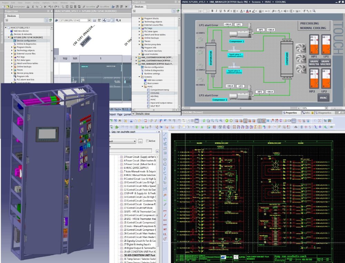345x263 pixels.
Task: Click the zoom magnifier icon in device view
Action: [117, 20]
